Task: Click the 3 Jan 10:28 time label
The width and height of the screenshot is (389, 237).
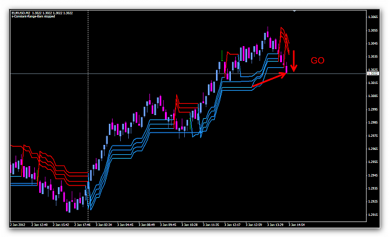Action: tap(190, 225)
